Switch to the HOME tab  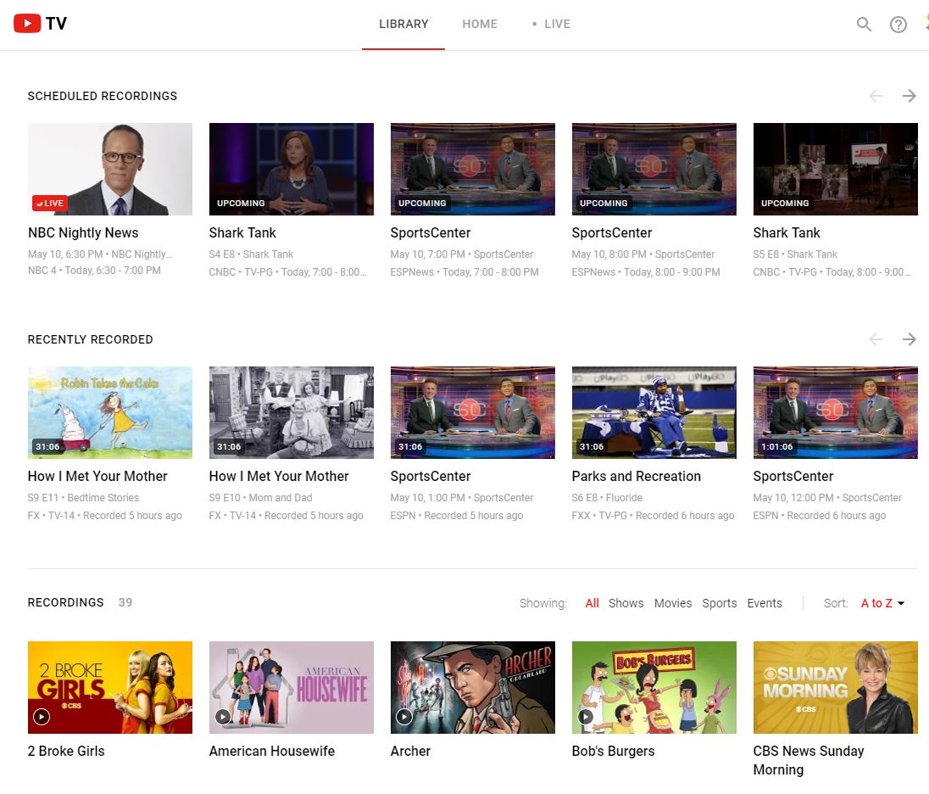480,25
